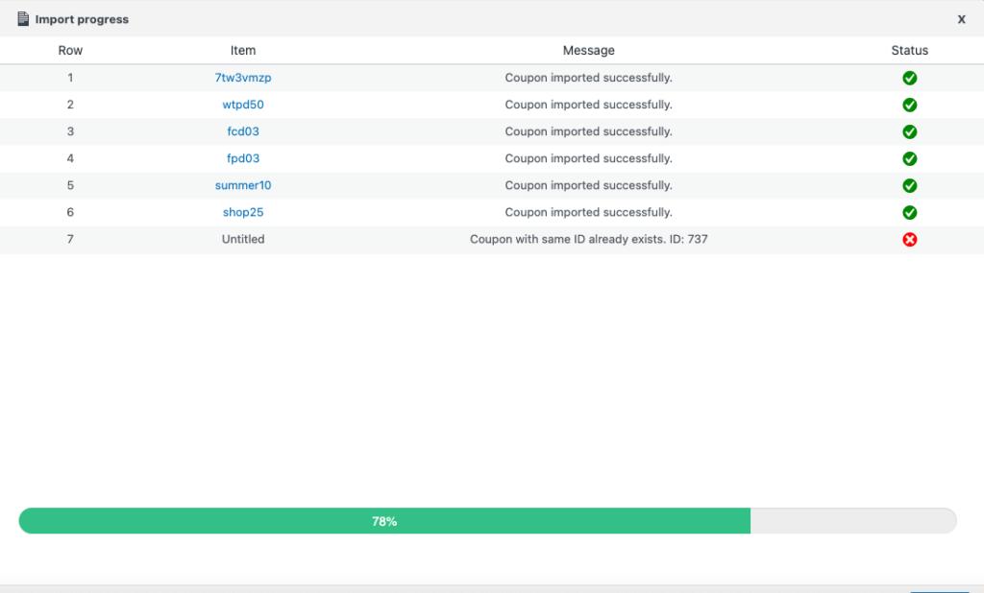Open the fpd03 coupon link
This screenshot has height=593, width=984.
[x=243, y=158]
